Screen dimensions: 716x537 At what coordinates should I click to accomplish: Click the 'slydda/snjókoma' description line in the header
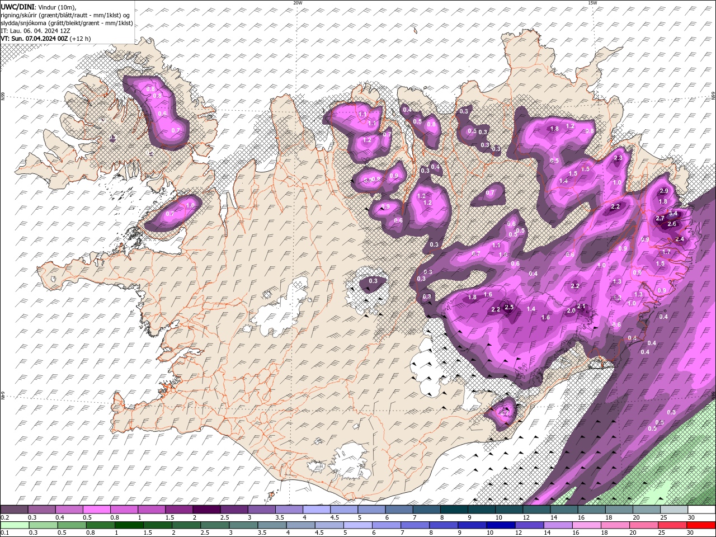67,23
